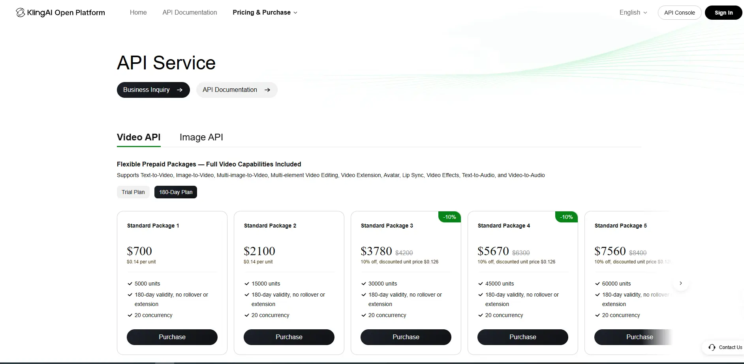Click the API Documentation arrow icon
Image resolution: width=744 pixels, height=364 pixels.
coord(267,90)
